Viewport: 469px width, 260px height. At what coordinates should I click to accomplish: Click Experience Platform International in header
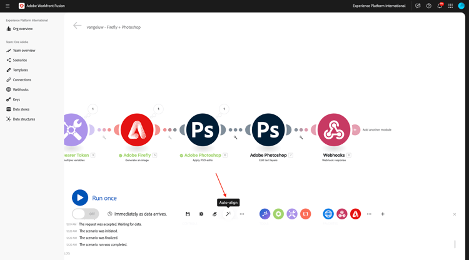[379, 6]
